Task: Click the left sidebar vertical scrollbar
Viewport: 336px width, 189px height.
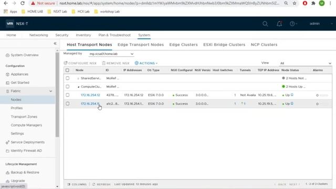Action: 57,94
